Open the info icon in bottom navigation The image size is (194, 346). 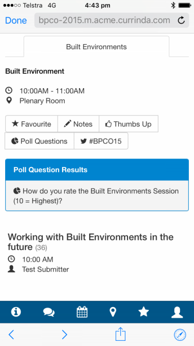click(x=16, y=312)
